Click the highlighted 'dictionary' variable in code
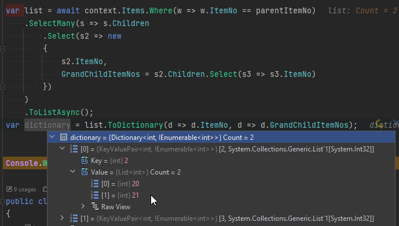This screenshot has height=226, width=399. 47,125
